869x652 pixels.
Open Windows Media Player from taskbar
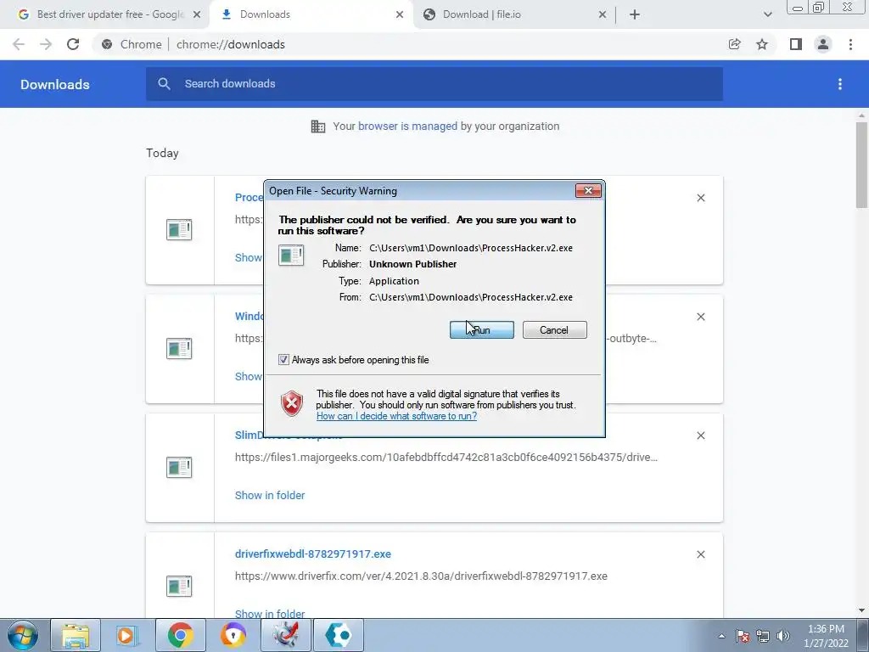pos(127,635)
